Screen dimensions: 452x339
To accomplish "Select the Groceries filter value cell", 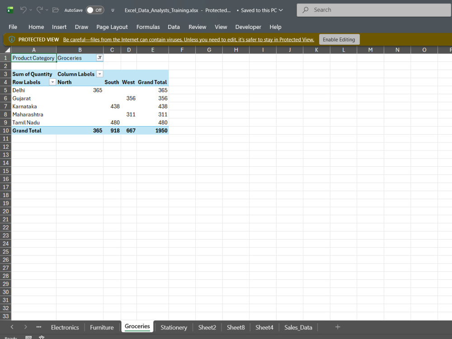I will tap(80, 58).
